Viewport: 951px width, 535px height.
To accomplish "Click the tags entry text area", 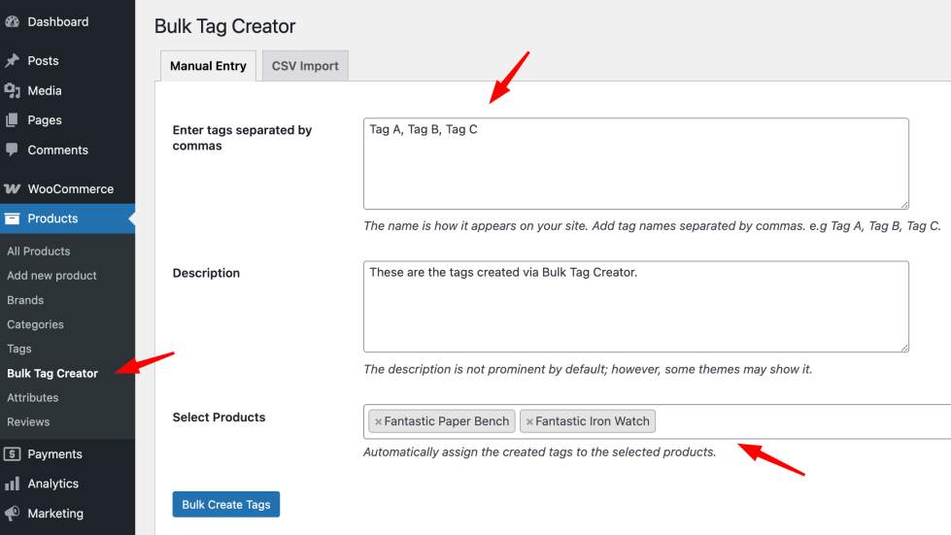I will (x=635, y=163).
